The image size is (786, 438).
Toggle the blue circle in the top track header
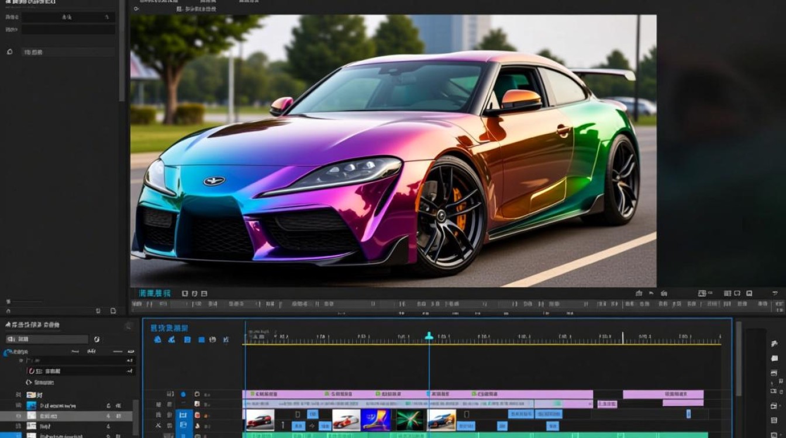tap(183, 394)
